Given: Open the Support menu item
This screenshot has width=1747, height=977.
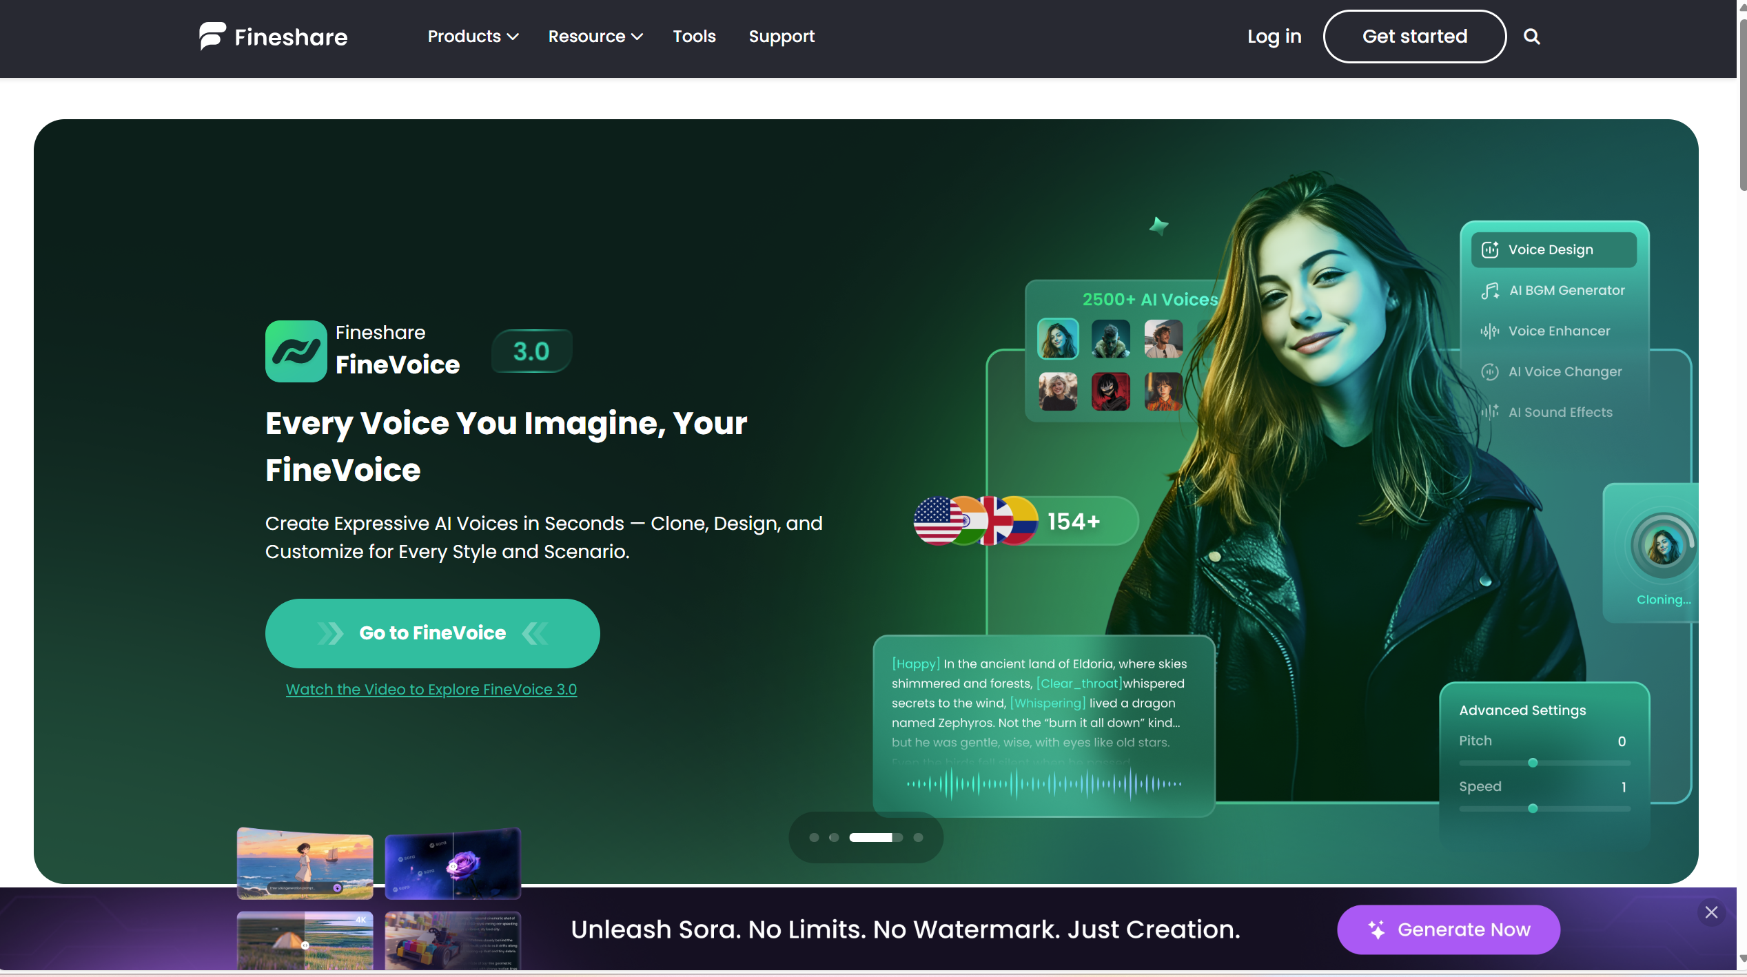Looking at the screenshot, I should [x=781, y=37].
